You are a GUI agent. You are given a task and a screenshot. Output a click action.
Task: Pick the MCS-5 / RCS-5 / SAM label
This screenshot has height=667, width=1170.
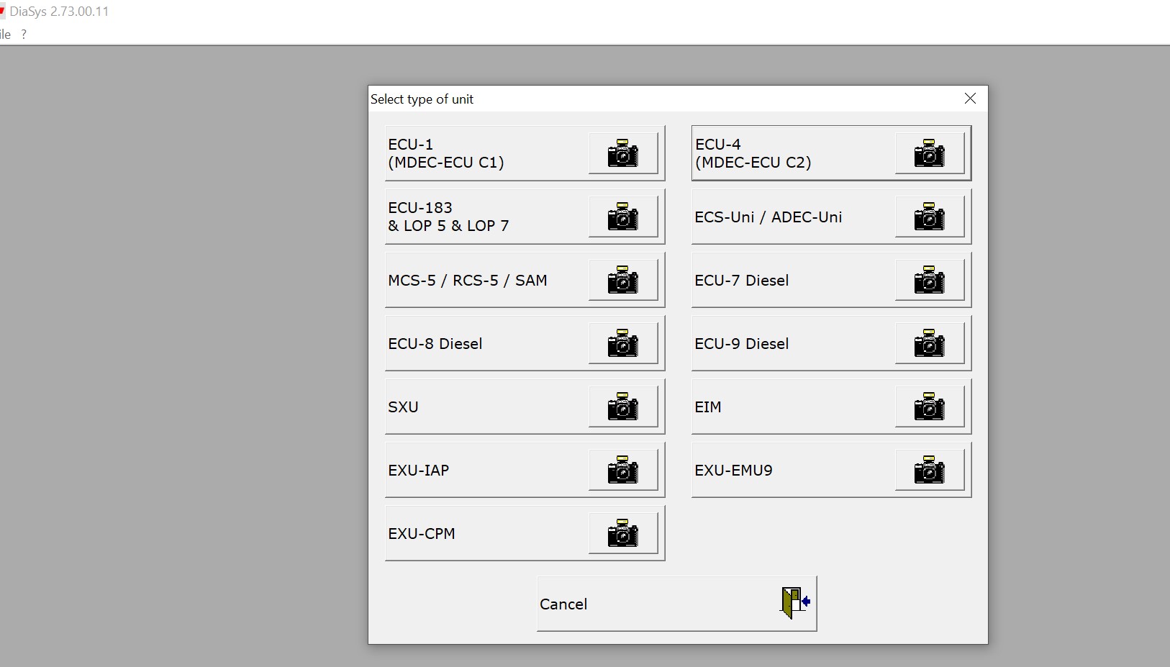468,281
